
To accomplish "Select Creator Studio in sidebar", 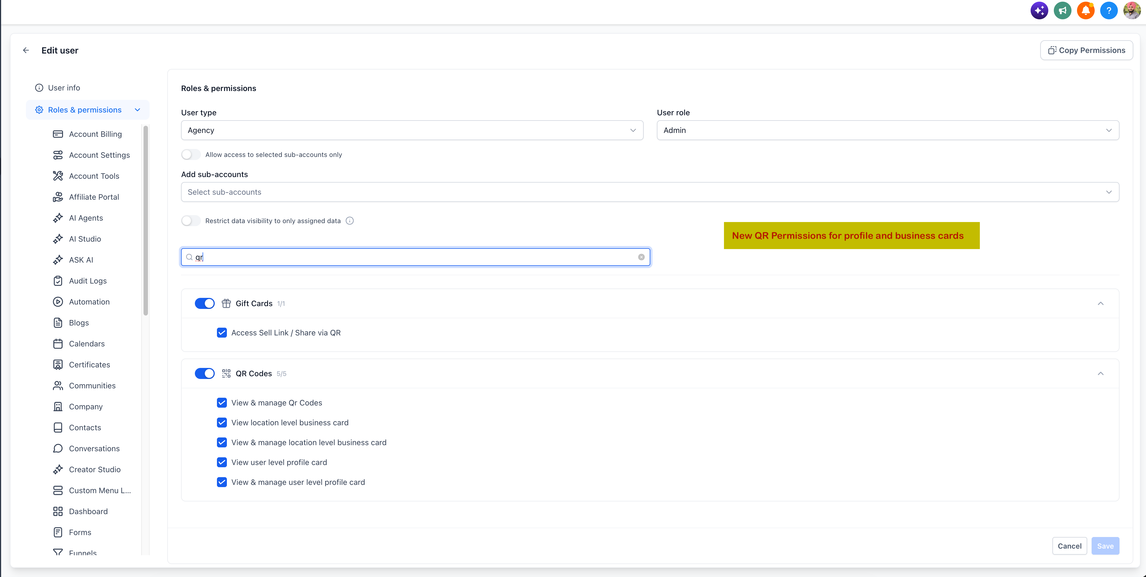I will [95, 469].
